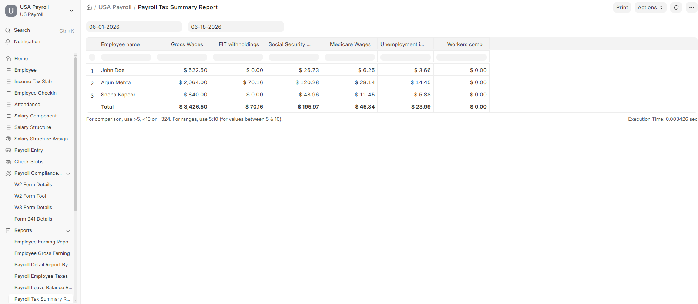Viewport: 698px width, 304px height.
Task: Select the Sneha Kapoor cell
Action: tap(126, 95)
